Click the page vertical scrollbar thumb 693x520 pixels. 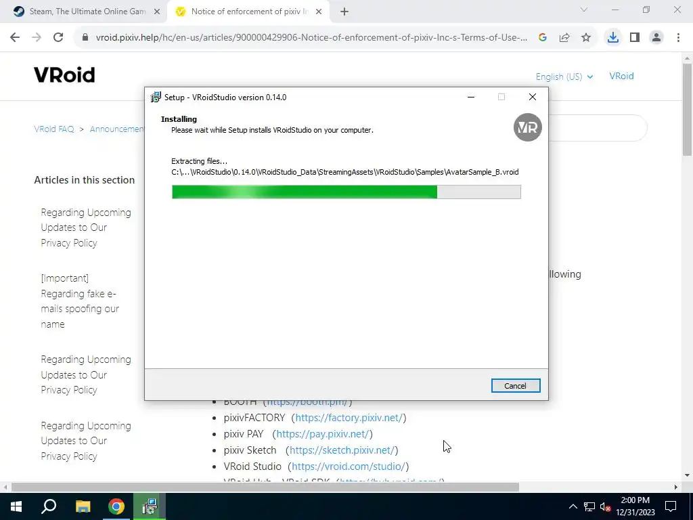[687, 109]
